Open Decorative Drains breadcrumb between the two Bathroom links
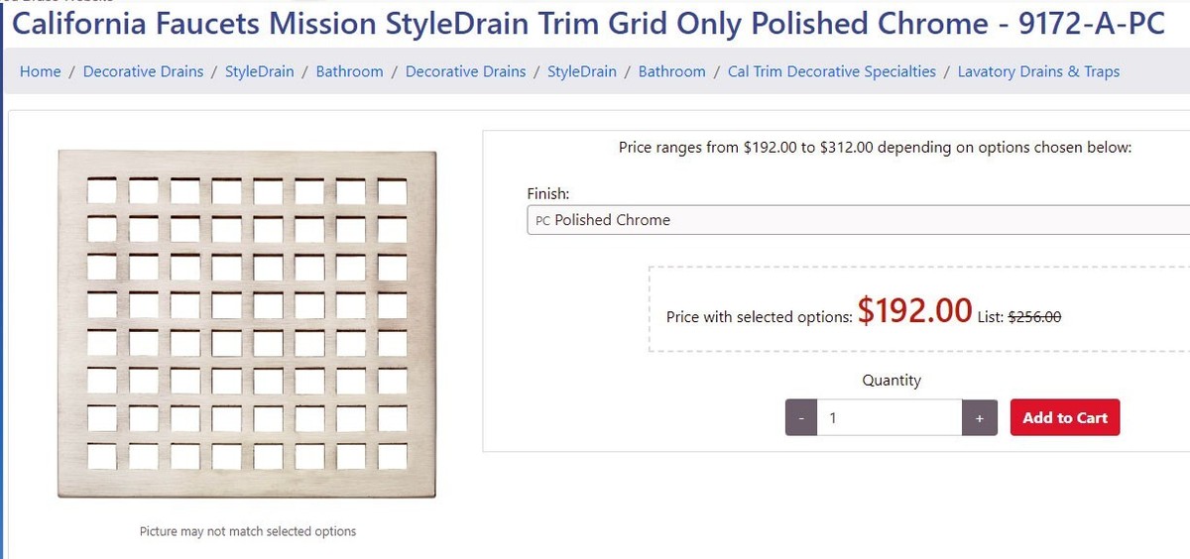Screen dimensions: 1190x559 point(466,71)
